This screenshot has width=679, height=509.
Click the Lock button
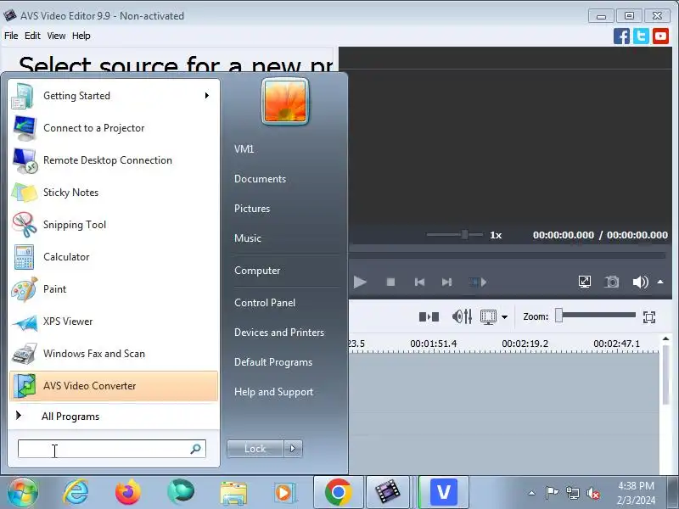pyautogui.click(x=255, y=449)
